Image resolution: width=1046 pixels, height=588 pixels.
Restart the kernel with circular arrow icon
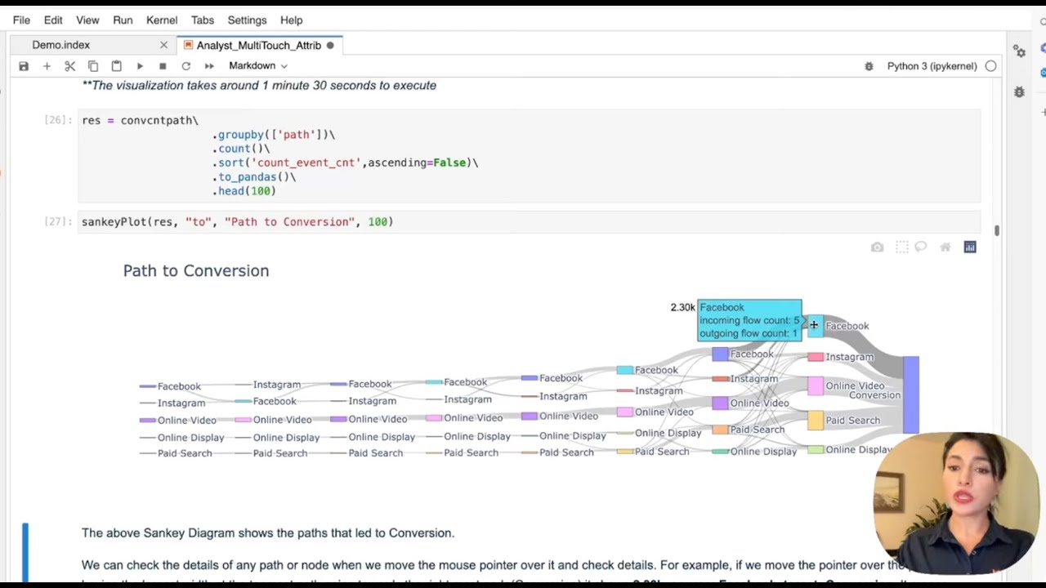tap(186, 66)
